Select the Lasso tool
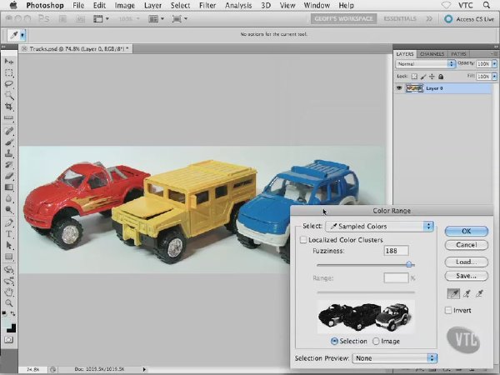 [9, 84]
